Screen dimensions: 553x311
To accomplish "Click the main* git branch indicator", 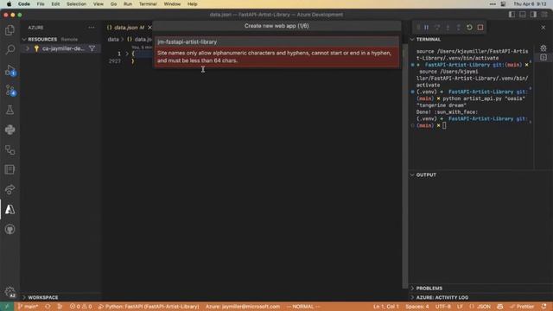I will point(28,307).
